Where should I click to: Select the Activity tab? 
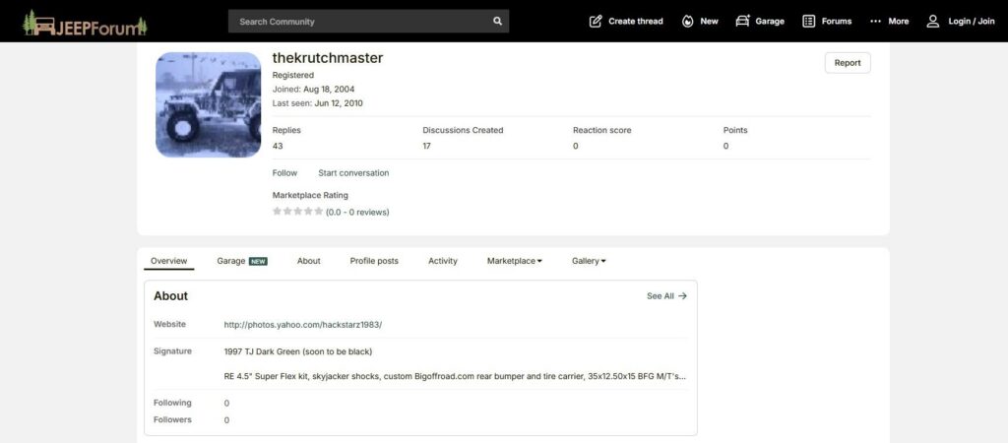click(x=443, y=261)
